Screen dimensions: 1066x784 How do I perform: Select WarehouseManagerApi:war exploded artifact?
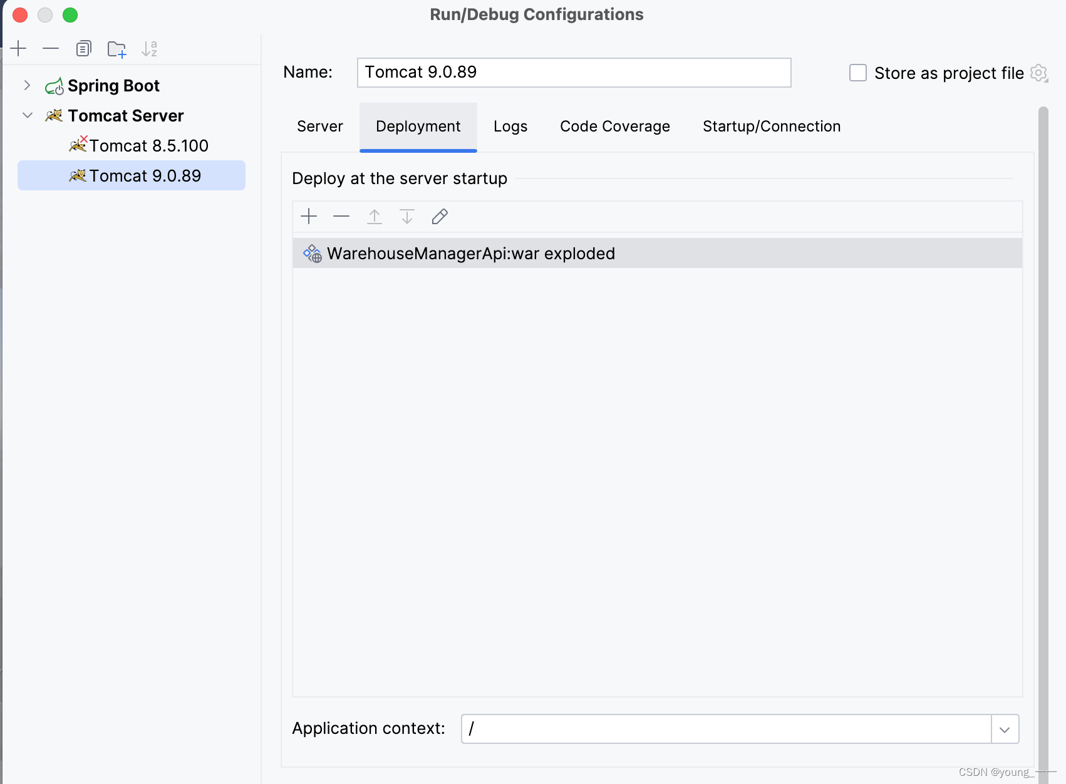click(x=658, y=253)
